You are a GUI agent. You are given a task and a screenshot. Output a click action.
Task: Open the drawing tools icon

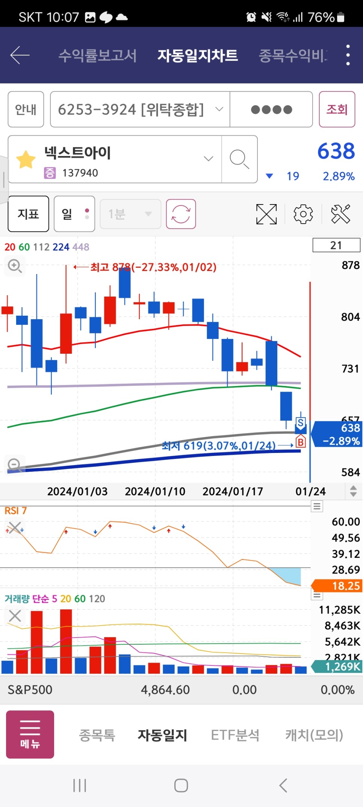[340, 214]
